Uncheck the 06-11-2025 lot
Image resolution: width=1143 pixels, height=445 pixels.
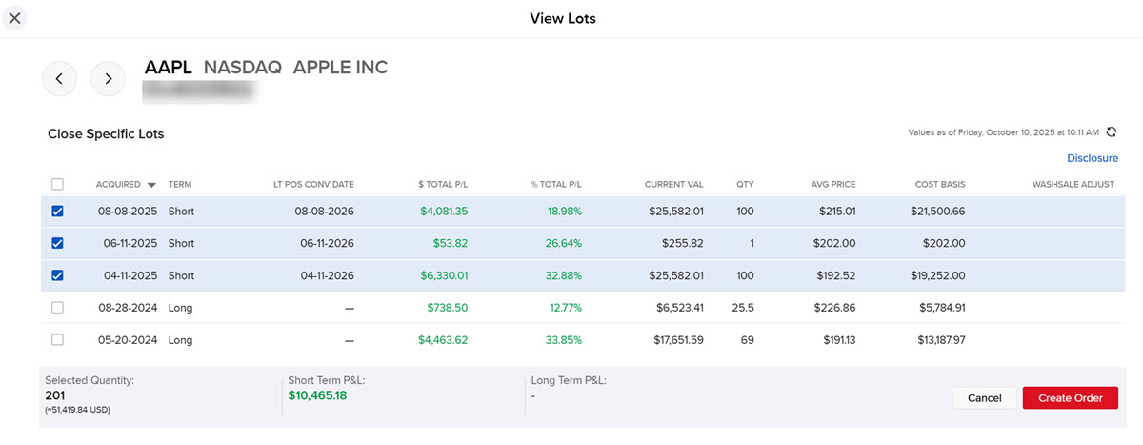click(x=57, y=244)
